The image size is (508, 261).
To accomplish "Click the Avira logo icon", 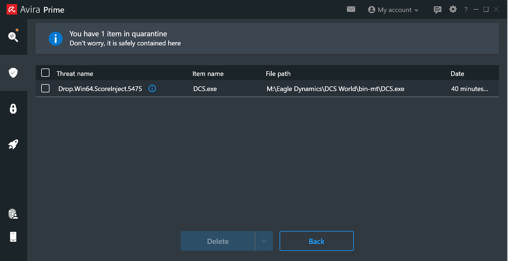I will click(x=12, y=10).
